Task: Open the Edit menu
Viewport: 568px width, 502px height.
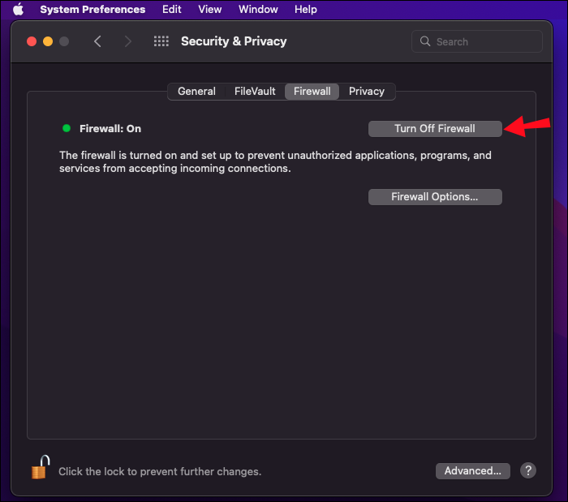Action: (x=172, y=10)
